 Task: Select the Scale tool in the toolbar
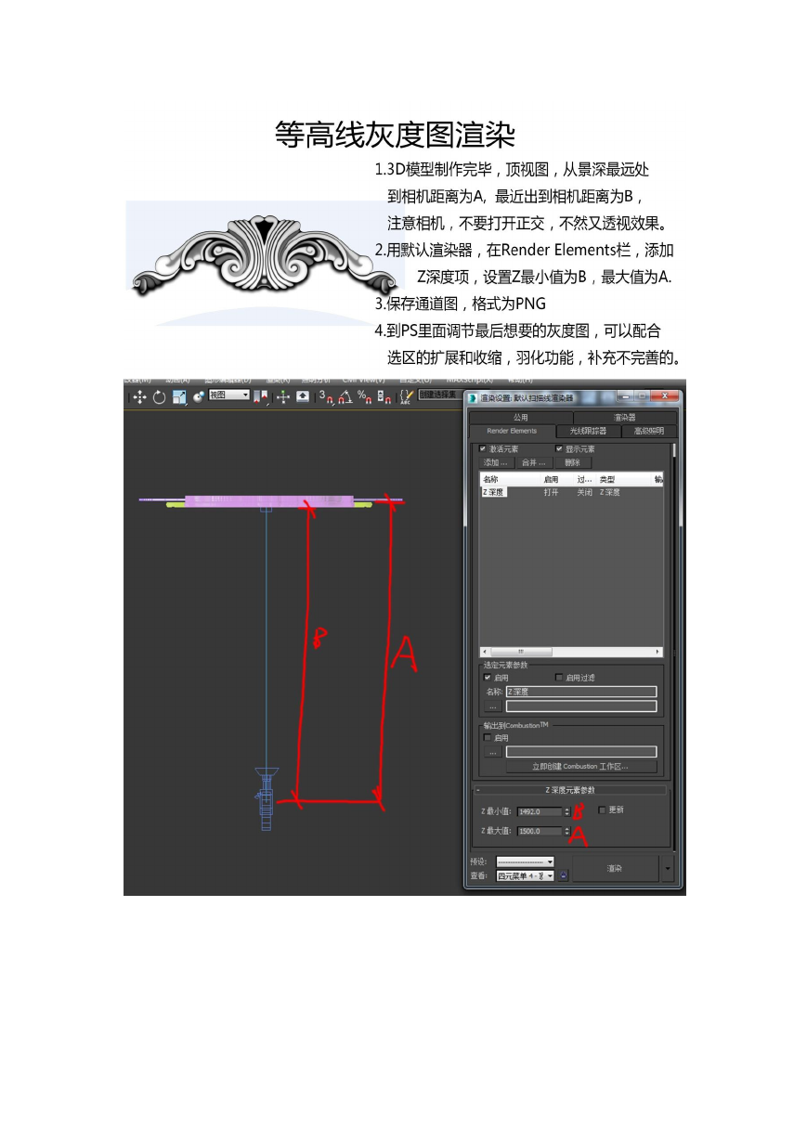click(179, 397)
